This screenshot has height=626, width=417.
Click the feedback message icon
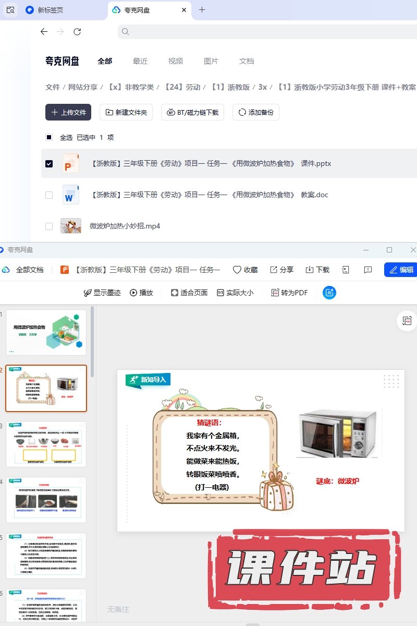368,270
